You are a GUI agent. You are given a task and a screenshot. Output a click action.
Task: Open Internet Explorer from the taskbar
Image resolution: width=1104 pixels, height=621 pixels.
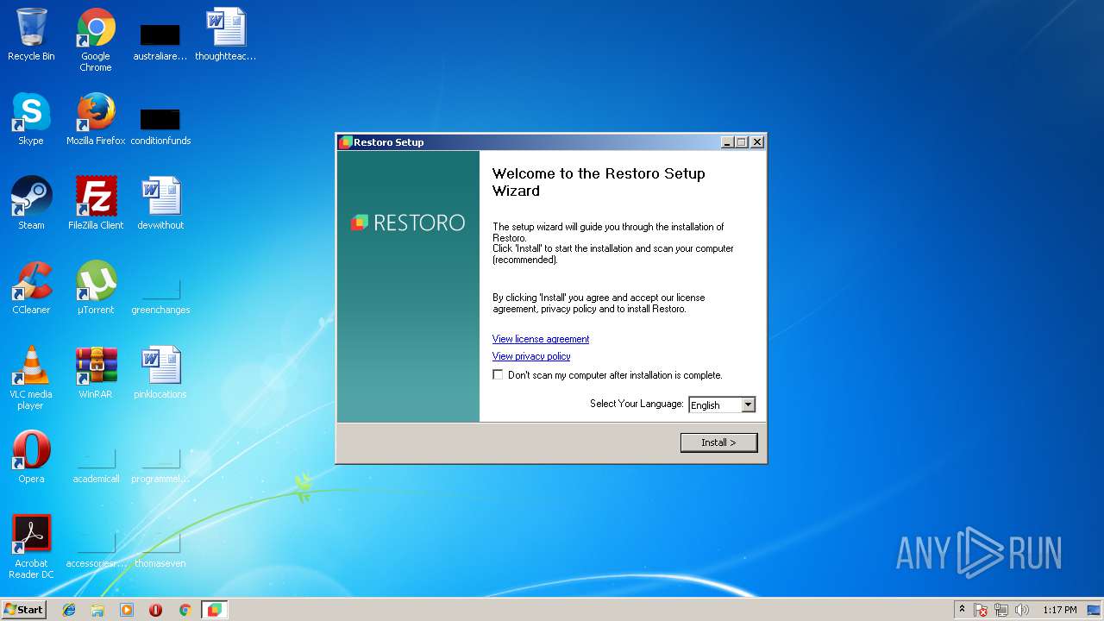(69, 610)
